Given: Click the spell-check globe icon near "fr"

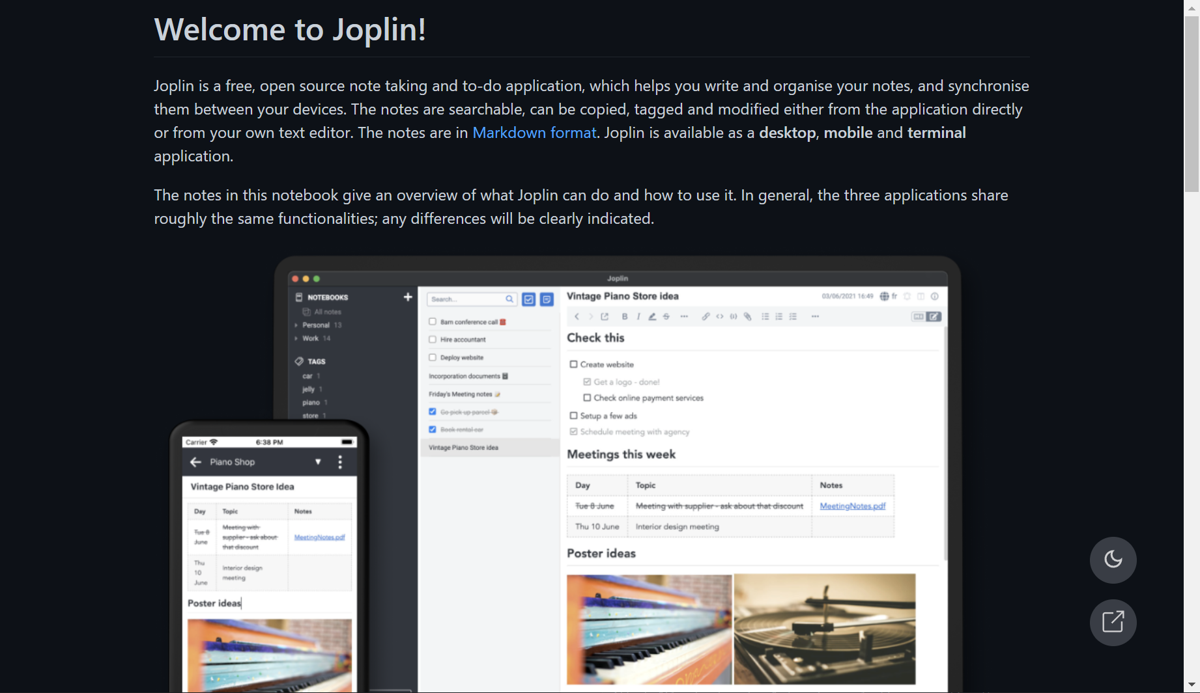Looking at the screenshot, I should point(884,296).
